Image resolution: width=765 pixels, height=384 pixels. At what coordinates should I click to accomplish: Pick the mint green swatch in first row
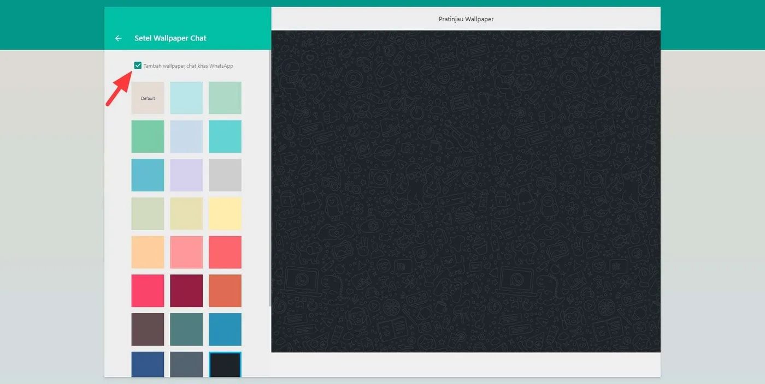[x=225, y=98]
